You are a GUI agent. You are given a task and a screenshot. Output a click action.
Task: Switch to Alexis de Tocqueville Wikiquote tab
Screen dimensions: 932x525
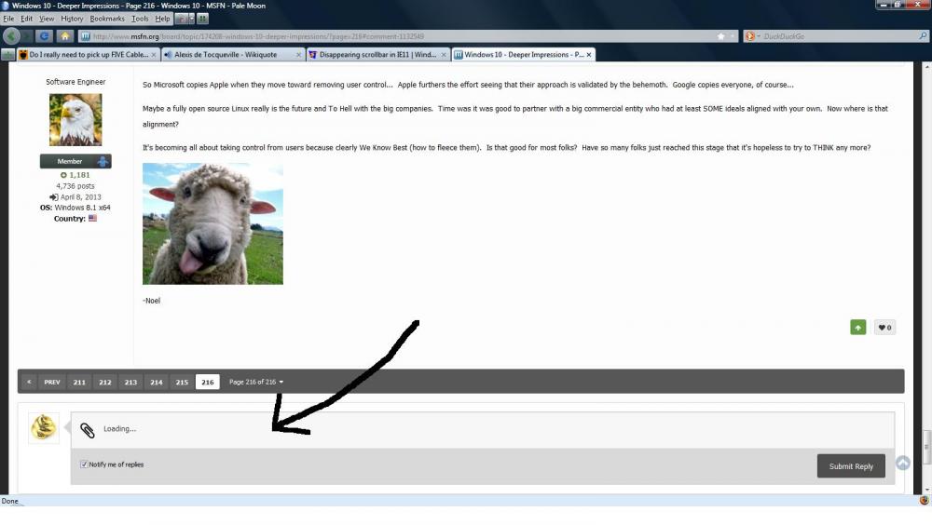pos(232,55)
